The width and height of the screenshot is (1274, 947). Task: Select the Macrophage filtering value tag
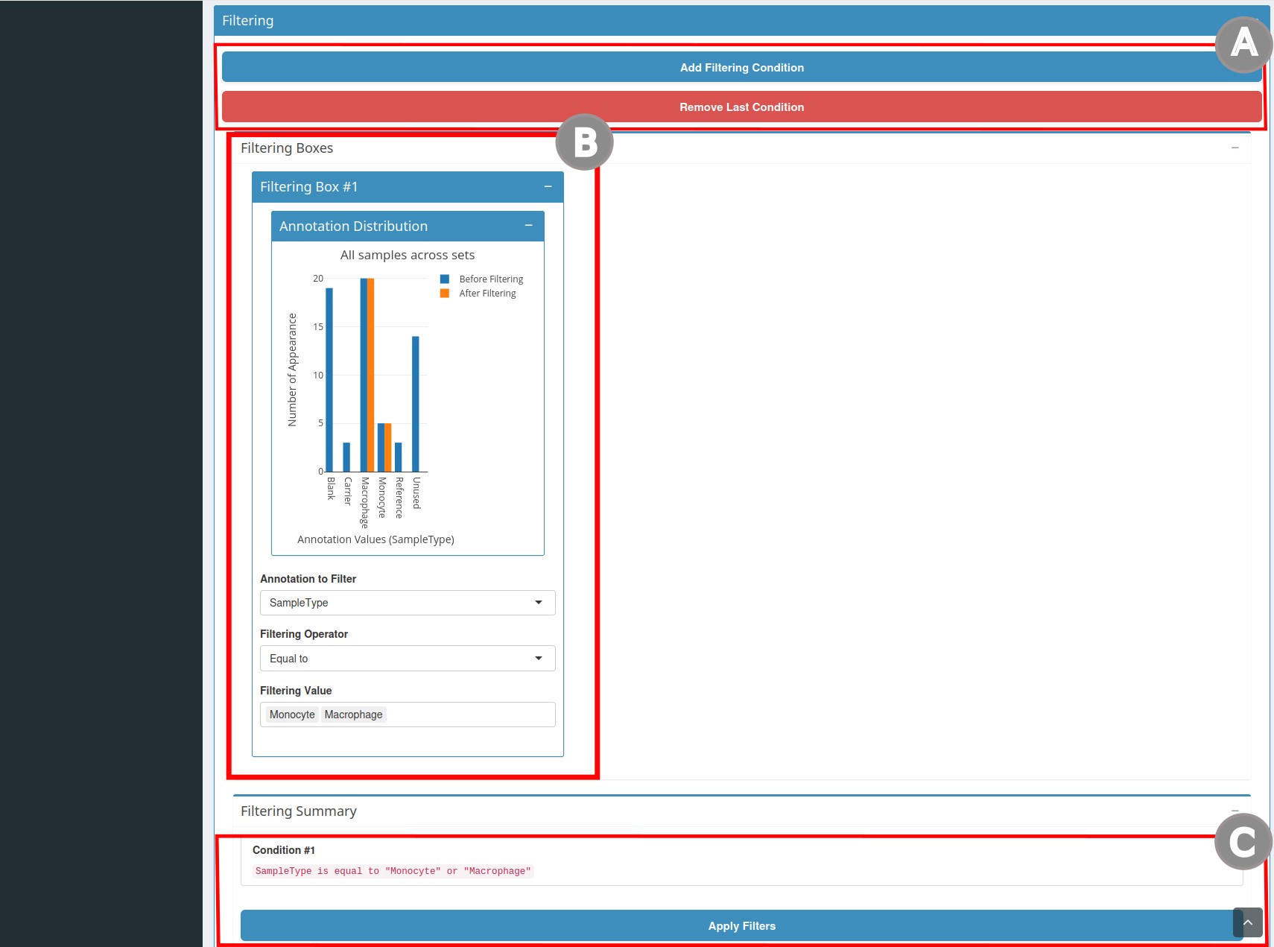pos(353,715)
